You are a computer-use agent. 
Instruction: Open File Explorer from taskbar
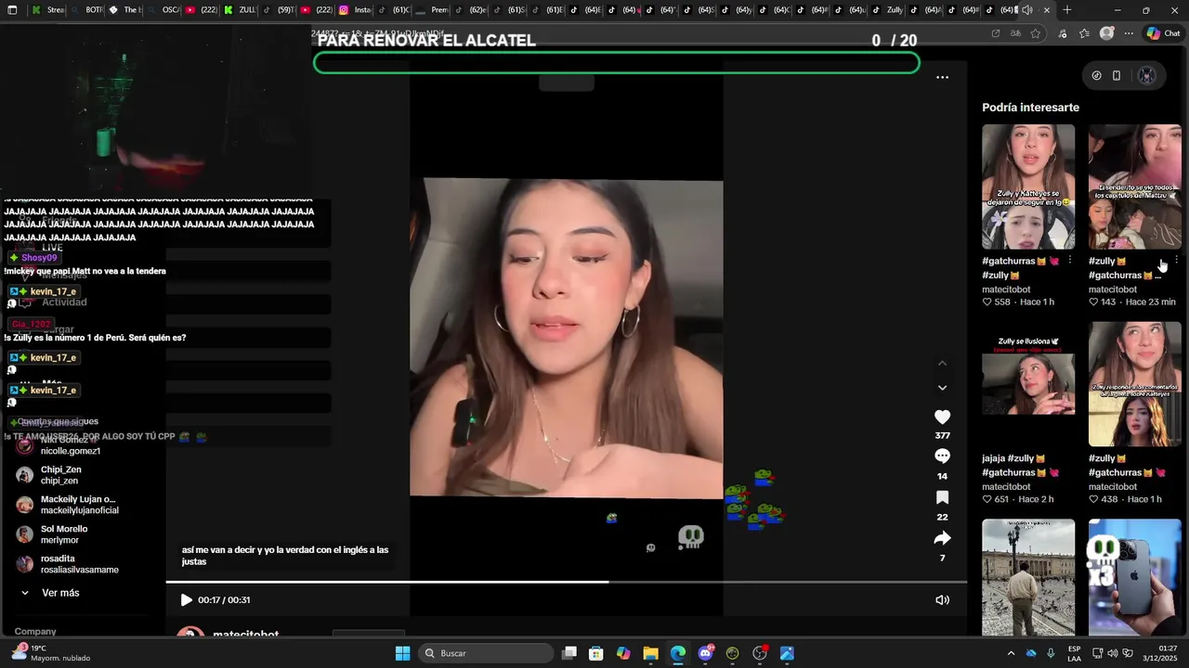[650, 653]
